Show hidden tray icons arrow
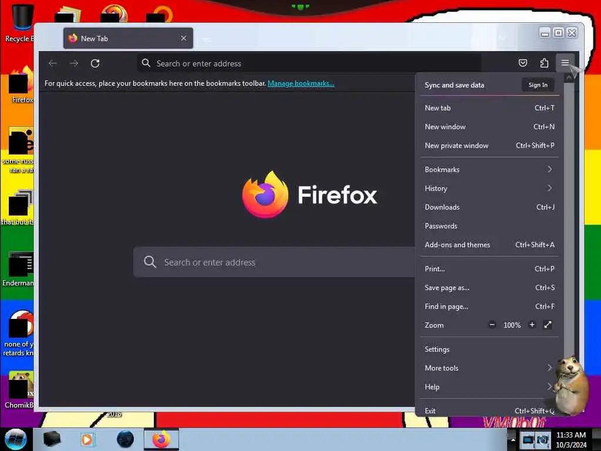The width and height of the screenshot is (601, 451). (x=513, y=439)
